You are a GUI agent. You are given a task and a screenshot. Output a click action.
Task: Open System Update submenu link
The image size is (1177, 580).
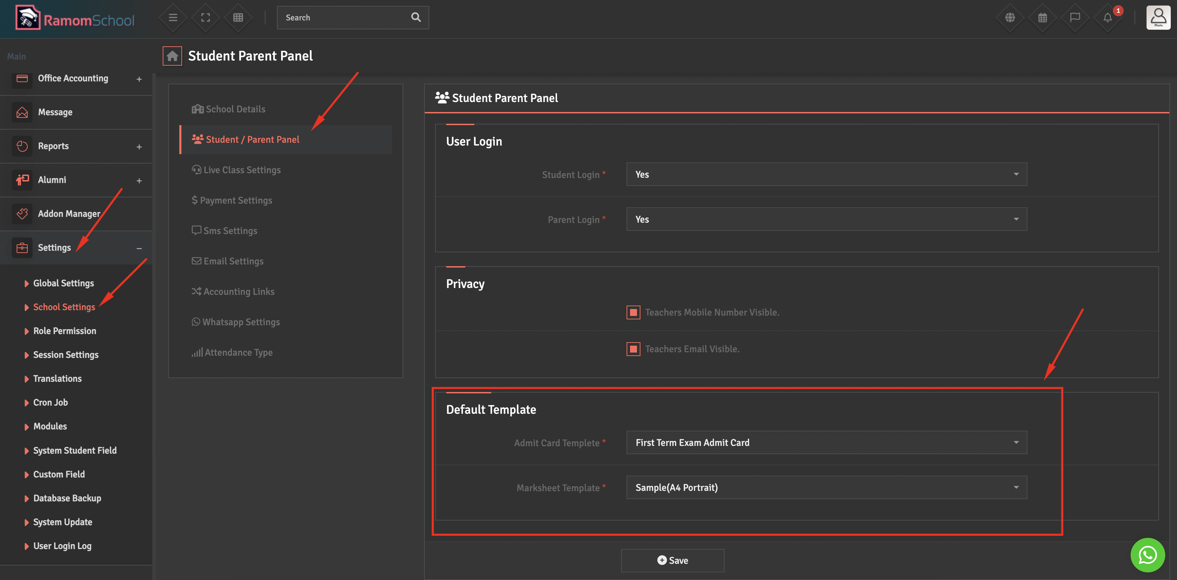click(x=63, y=522)
